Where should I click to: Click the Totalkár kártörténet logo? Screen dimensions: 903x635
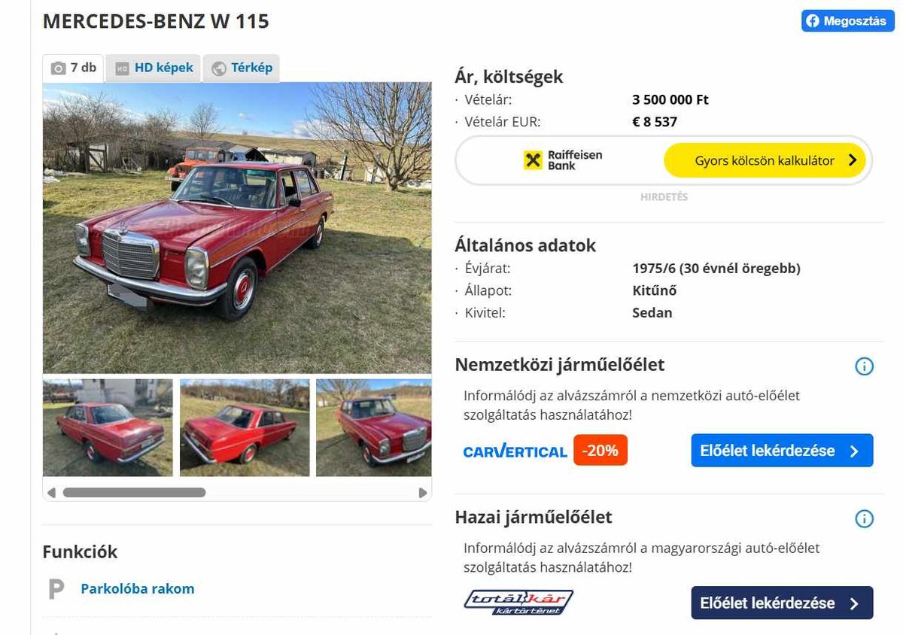518,602
